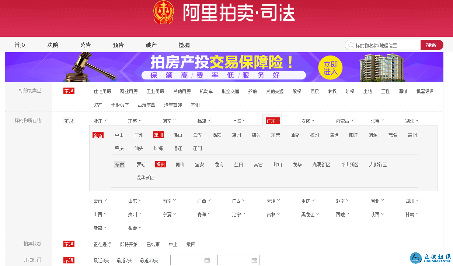This screenshot has height=266, width=453.
Task: Expand the 云南 province dropdown
Action: (100, 201)
